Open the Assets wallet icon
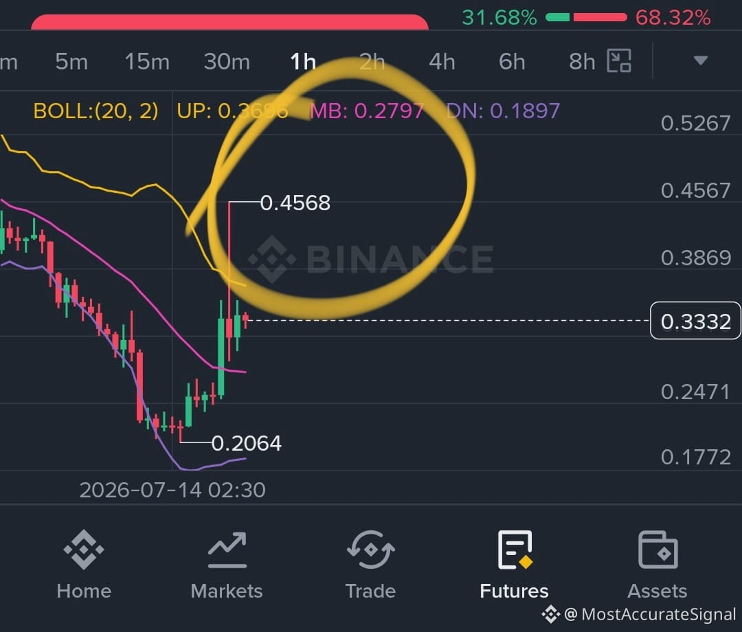This screenshot has width=742, height=632. (x=657, y=550)
